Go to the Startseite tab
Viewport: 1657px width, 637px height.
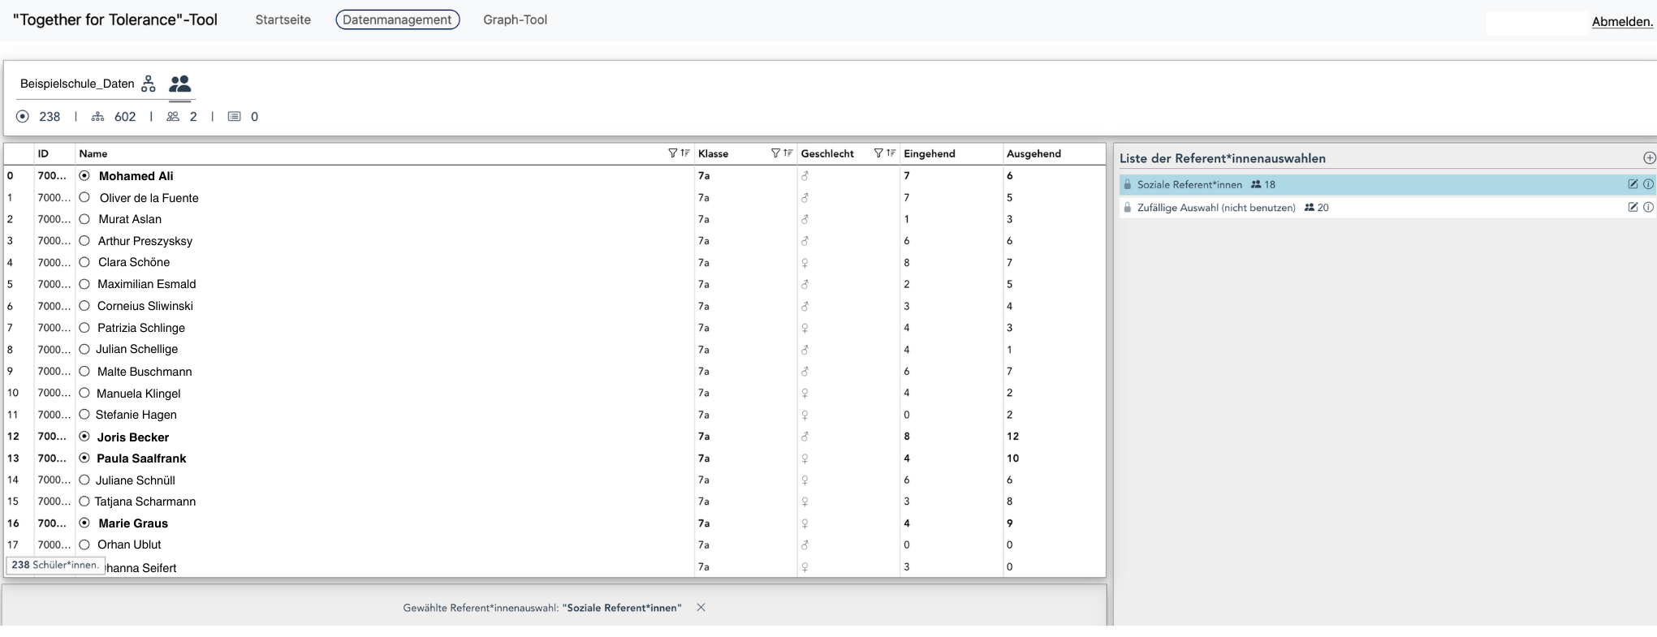coord(283,19)
